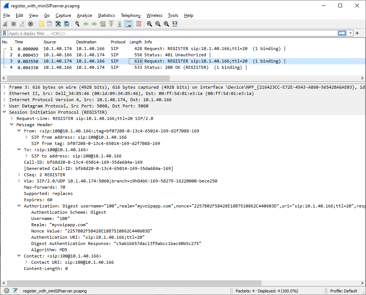Collapse the Contact header field
366x295 pixels.
(19, 256)
